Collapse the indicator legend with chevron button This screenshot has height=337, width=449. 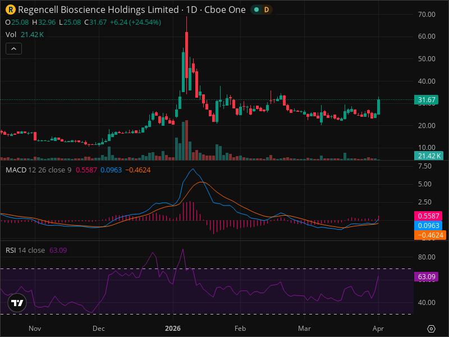click(x=13, y=49)
